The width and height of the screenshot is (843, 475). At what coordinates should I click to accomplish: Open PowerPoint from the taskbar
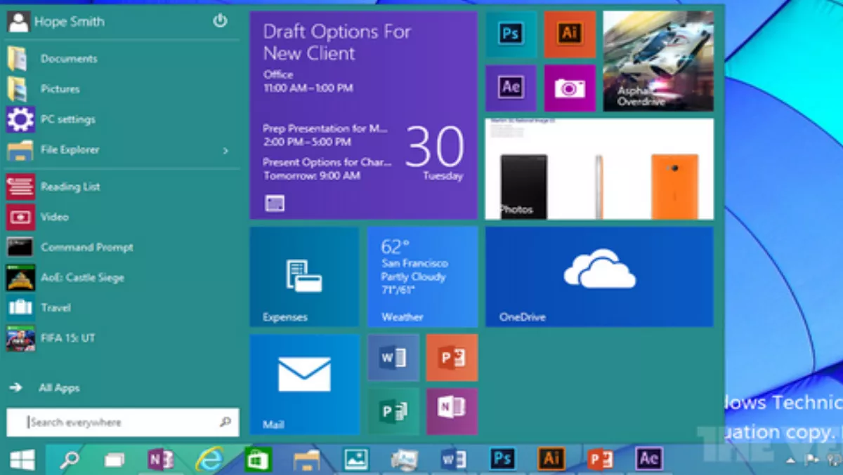[x=601, y=460]
